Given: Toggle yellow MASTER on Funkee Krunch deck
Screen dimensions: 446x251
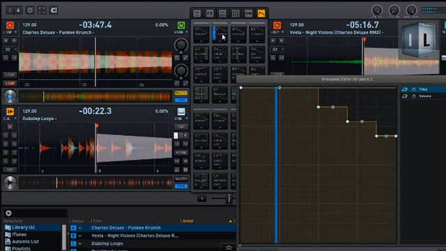Looking at the screenshot, I should coord(181,93).
